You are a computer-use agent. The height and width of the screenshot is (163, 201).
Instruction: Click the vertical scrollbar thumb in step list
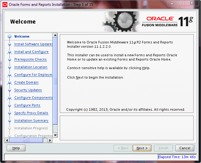coord(55,81)
